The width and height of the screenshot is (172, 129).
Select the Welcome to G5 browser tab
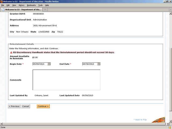click(x=21, y=10)
